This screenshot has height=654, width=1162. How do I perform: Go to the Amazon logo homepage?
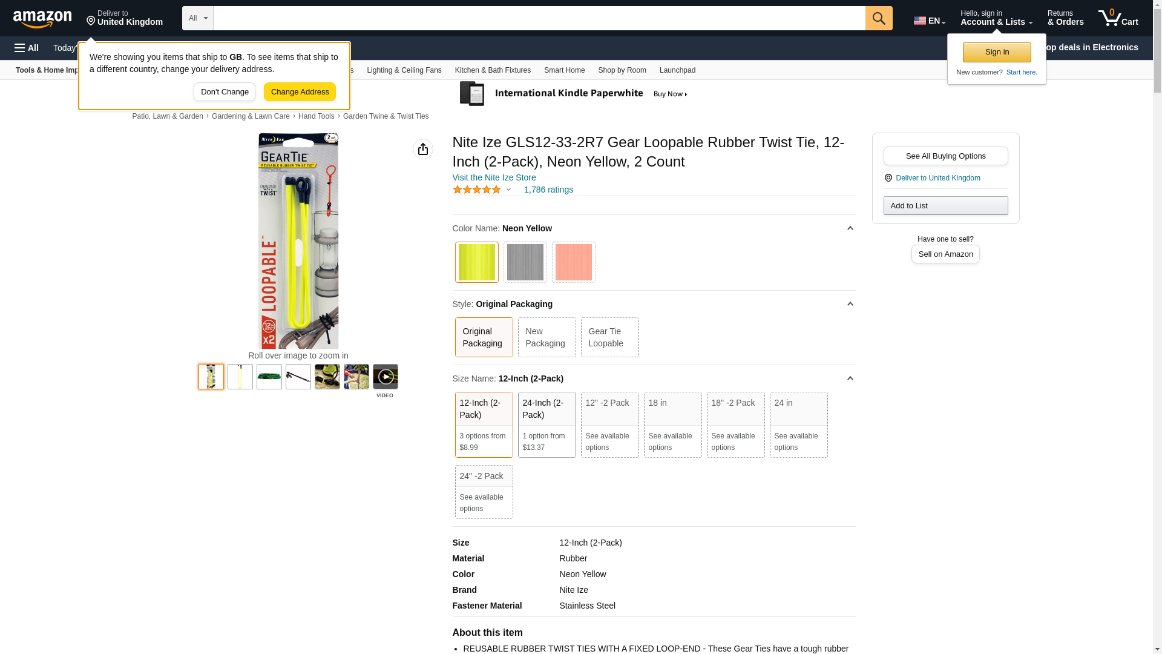tap(42, 19)
